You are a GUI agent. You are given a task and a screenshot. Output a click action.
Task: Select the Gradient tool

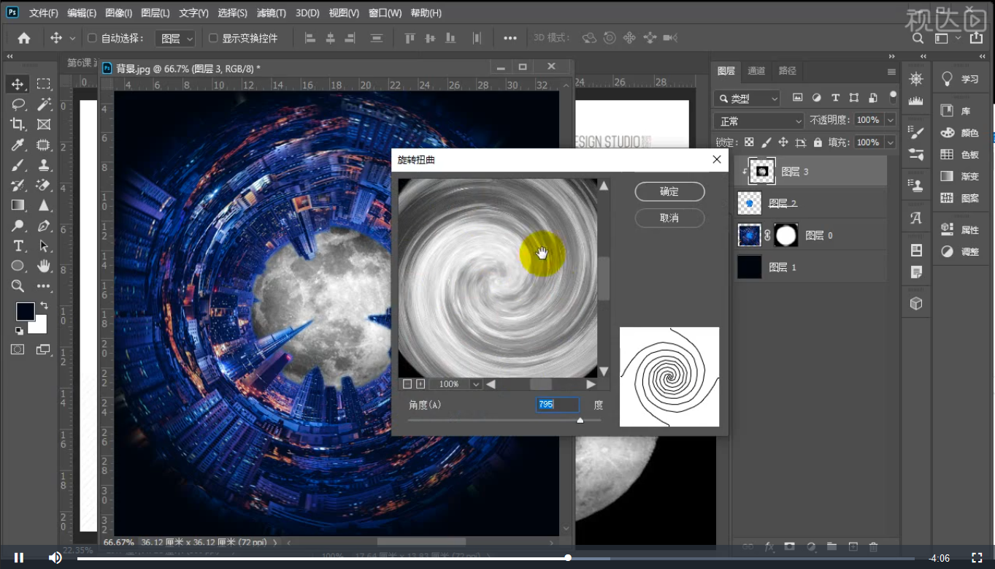coord(18,205)
